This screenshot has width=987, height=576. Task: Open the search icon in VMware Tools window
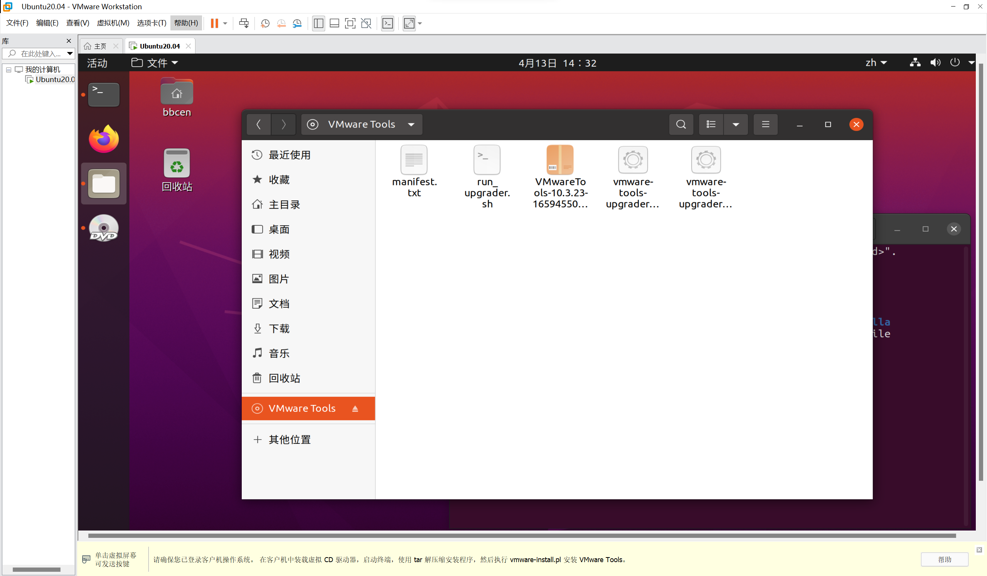tap(681, 124)
